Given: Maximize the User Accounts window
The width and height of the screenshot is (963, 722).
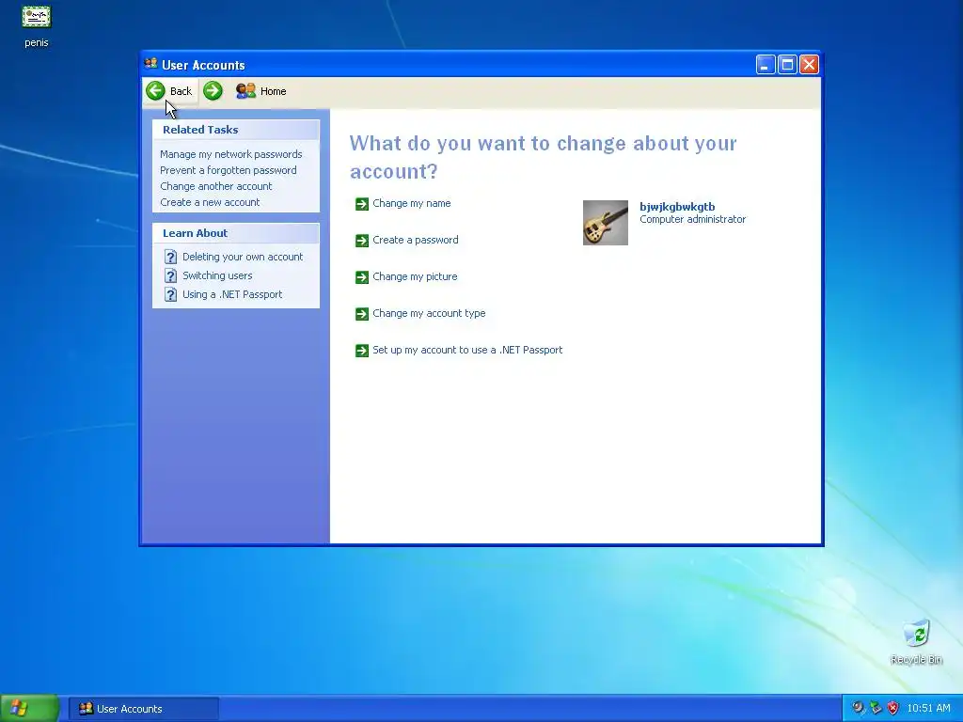Looking at the screenshot, I should tap(787, 65).
